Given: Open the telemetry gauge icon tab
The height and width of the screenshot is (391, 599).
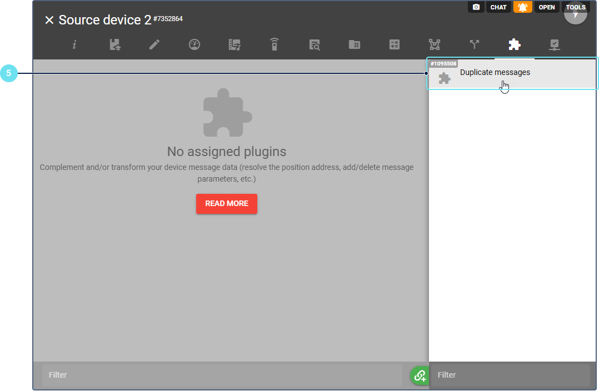Looking at the screenshot, I should coord(194,45).
